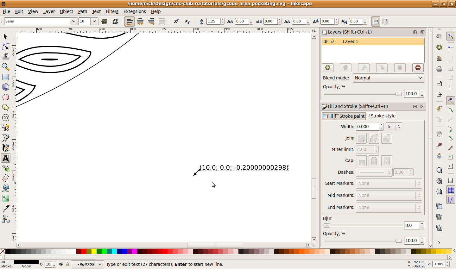Select the Paint Bucket tool
Screen dimensions: 456x269
coord(5,188)
